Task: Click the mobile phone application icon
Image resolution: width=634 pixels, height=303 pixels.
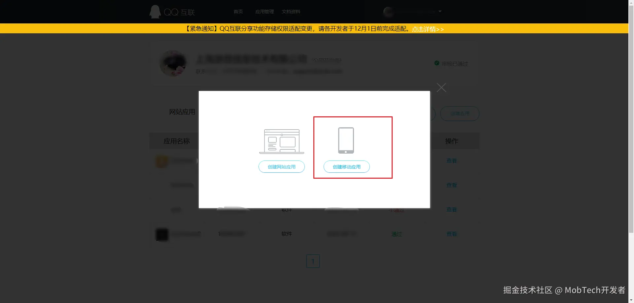Action: [x=346, y=140]
